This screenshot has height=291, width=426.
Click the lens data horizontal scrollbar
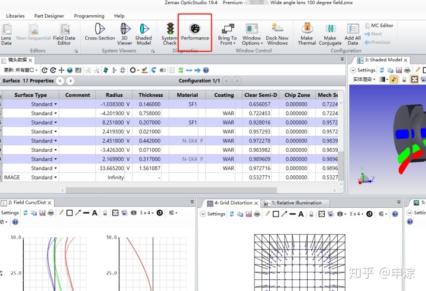(172, 191)
